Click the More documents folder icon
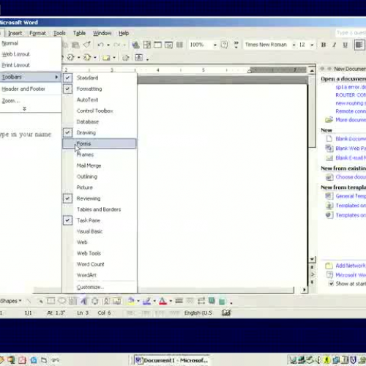366x366 pixels. pyautogui.click(x=329, y=119)
